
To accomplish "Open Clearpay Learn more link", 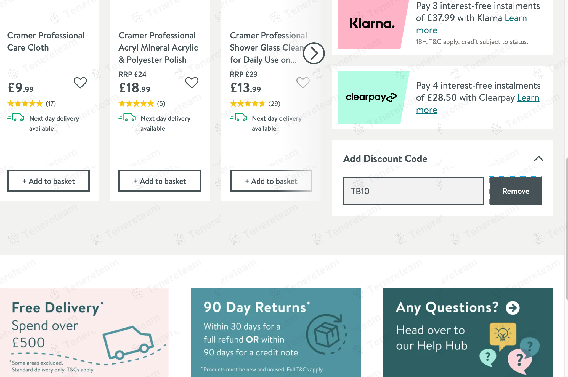I will [528, 98].
